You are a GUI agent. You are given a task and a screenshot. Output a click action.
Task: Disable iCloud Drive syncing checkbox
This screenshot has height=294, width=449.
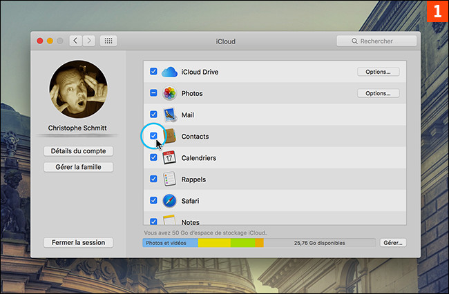pos(153,72)
